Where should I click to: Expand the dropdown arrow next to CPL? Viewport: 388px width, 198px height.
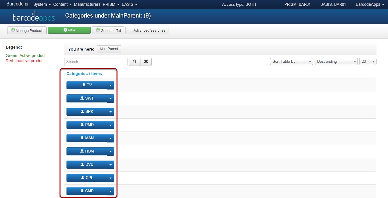(111, 178)
